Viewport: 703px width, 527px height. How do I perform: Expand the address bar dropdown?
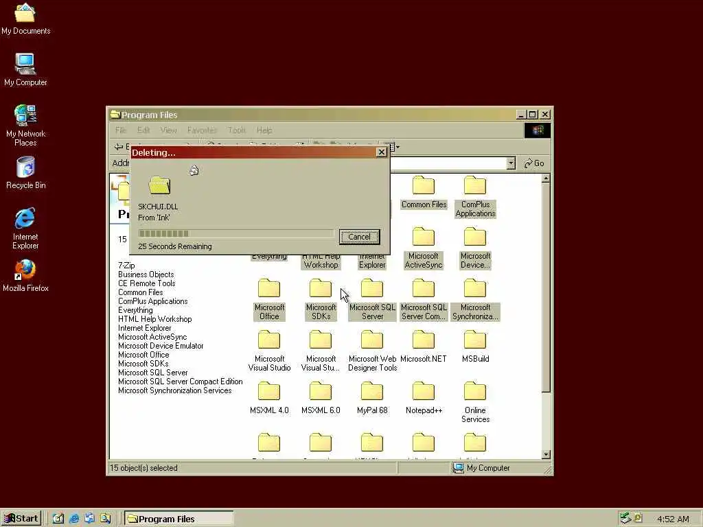[511, 163]
